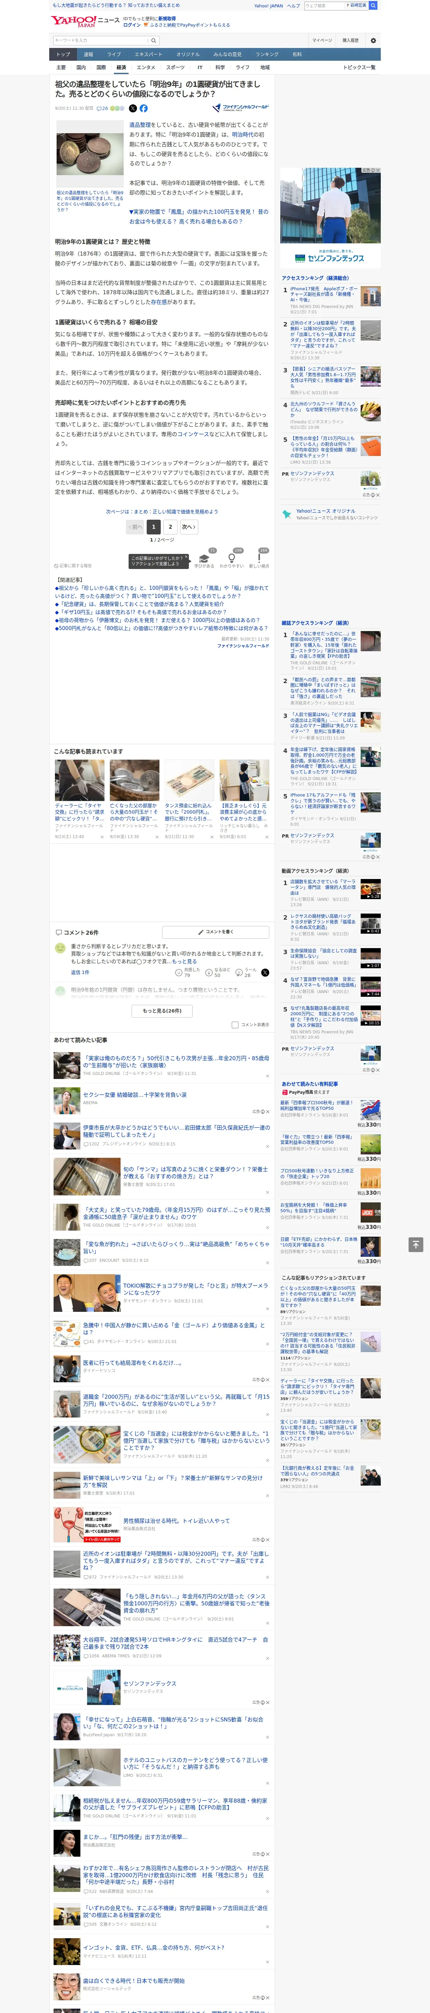Open the 新規取得 ID registration link
This screenshot has width=430, height=2013.
(167, 18)
